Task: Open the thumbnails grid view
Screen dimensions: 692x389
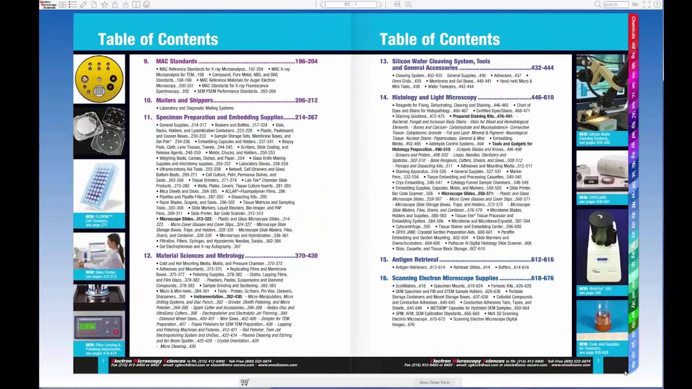Action: point(63,4)
